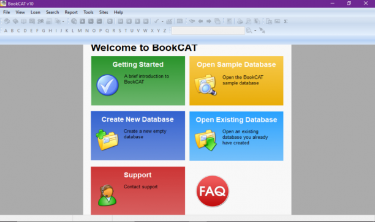375x222 pixels.
Task: Click the left arrow back toolbar icon
Action: pos(200,21)
